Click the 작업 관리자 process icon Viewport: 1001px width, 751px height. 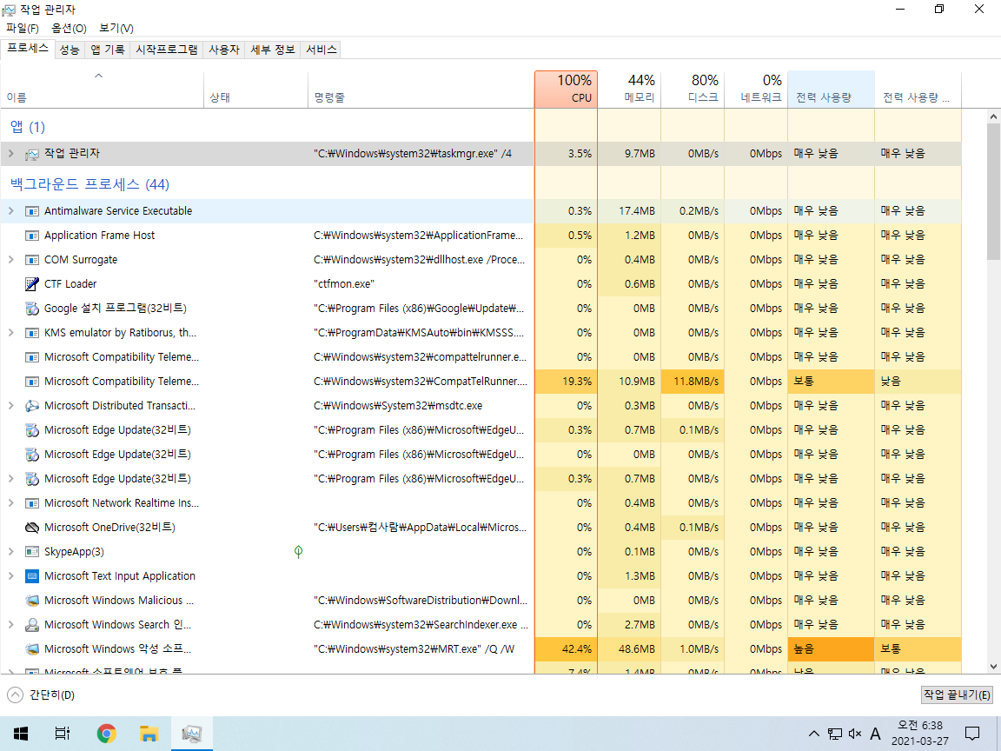[32, 154]
